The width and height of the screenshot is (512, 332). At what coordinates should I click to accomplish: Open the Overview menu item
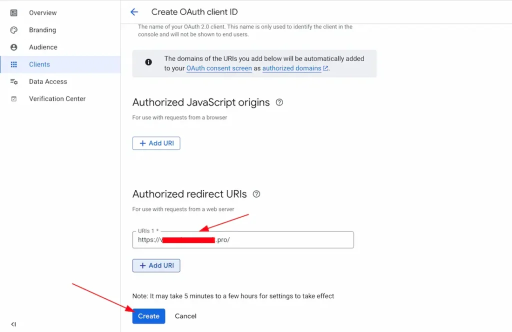point(43,12)
